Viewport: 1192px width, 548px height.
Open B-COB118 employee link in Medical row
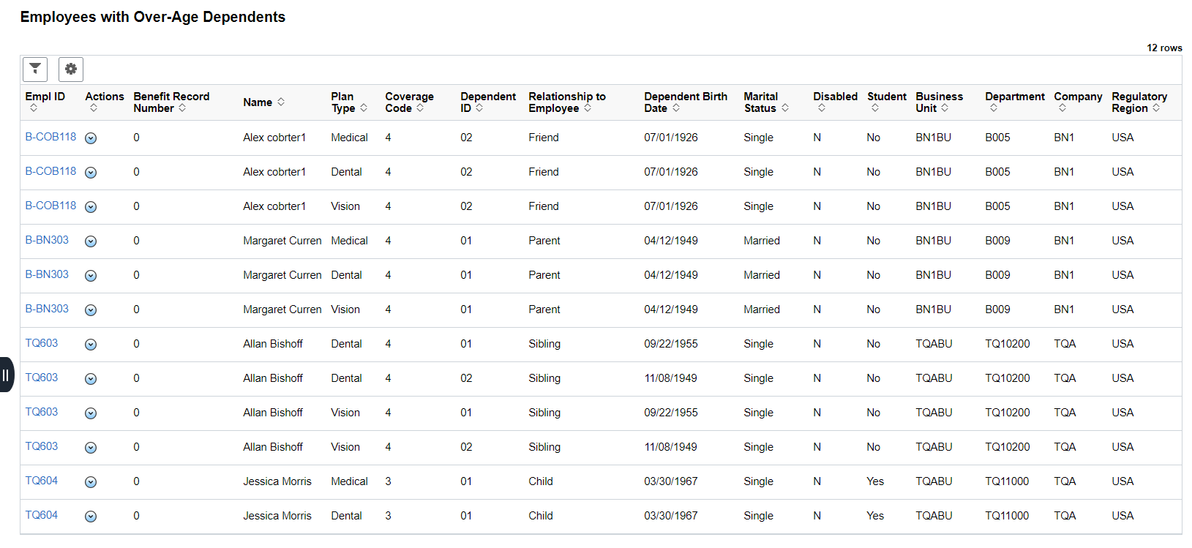click(50, 137)
